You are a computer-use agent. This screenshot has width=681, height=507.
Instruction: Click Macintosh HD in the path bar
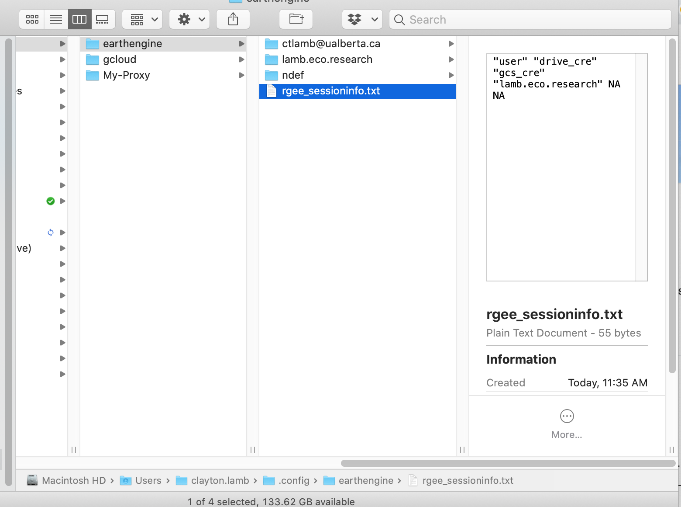pyautogui.click(x=73, y=480)
